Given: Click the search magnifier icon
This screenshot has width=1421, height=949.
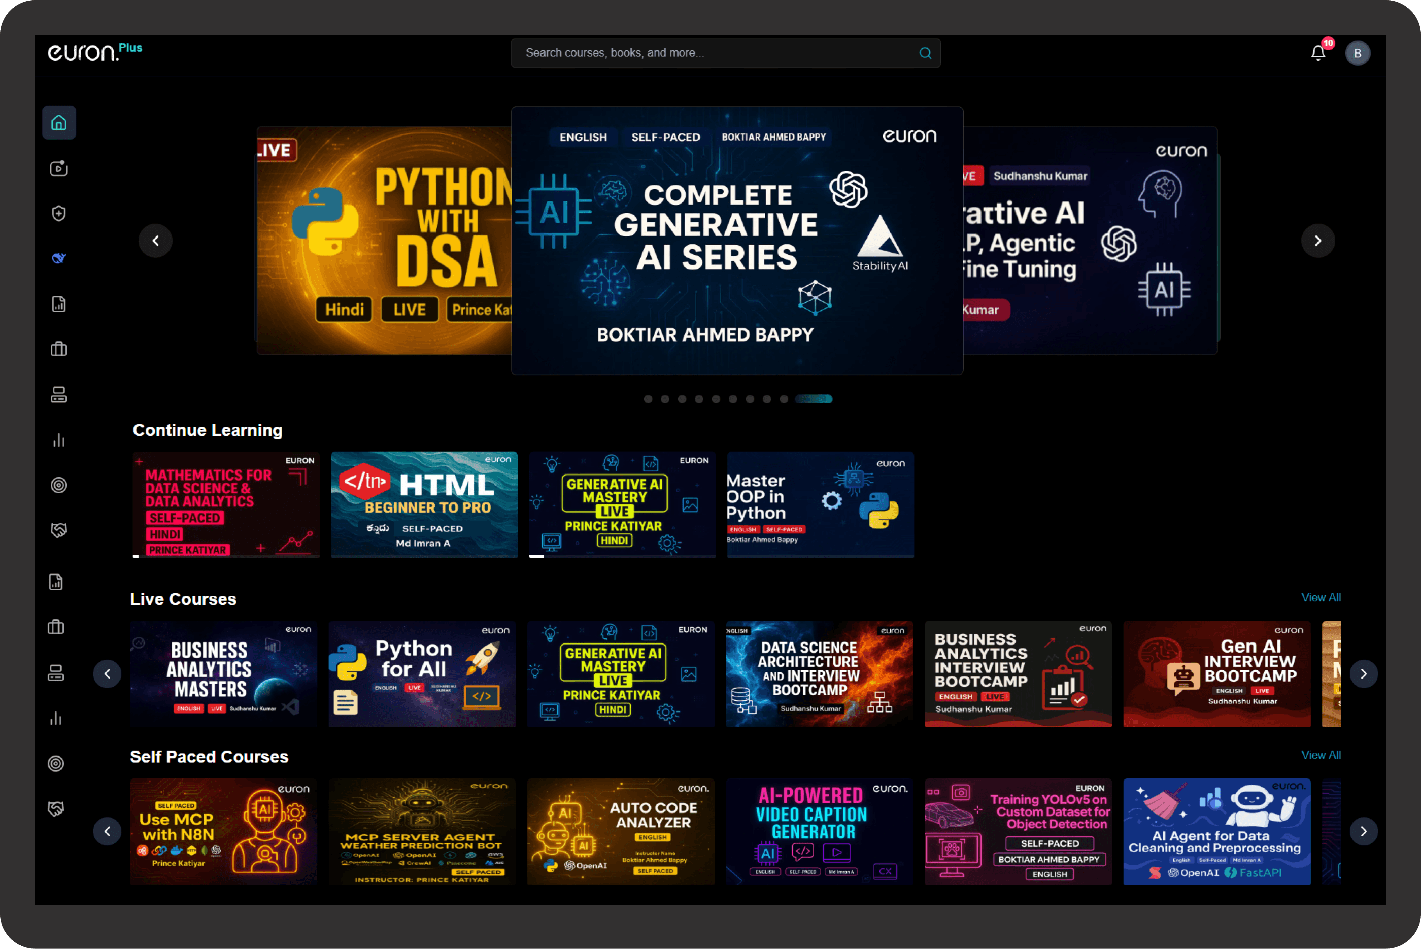Looking at the screenshot, I should [x=925, y=53].
